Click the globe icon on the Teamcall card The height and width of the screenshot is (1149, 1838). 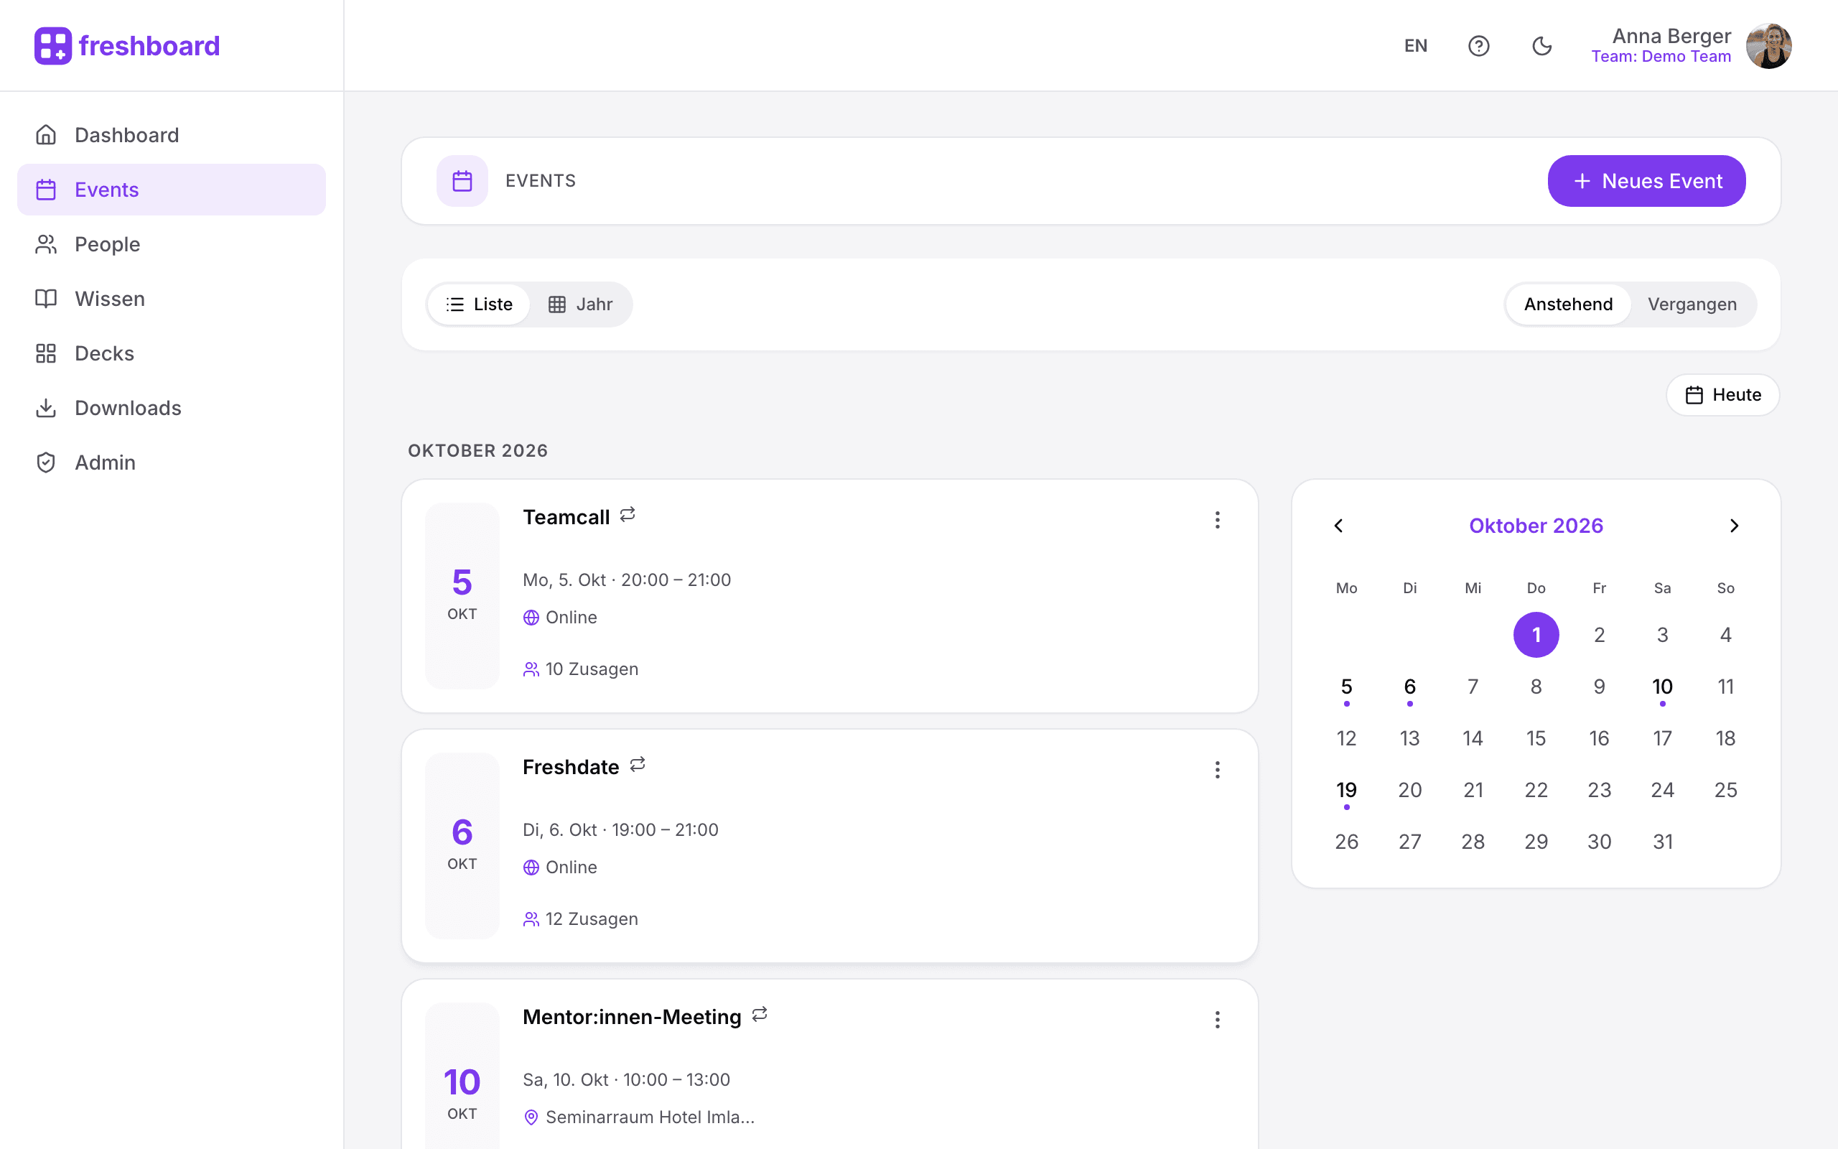coord(531,618)
